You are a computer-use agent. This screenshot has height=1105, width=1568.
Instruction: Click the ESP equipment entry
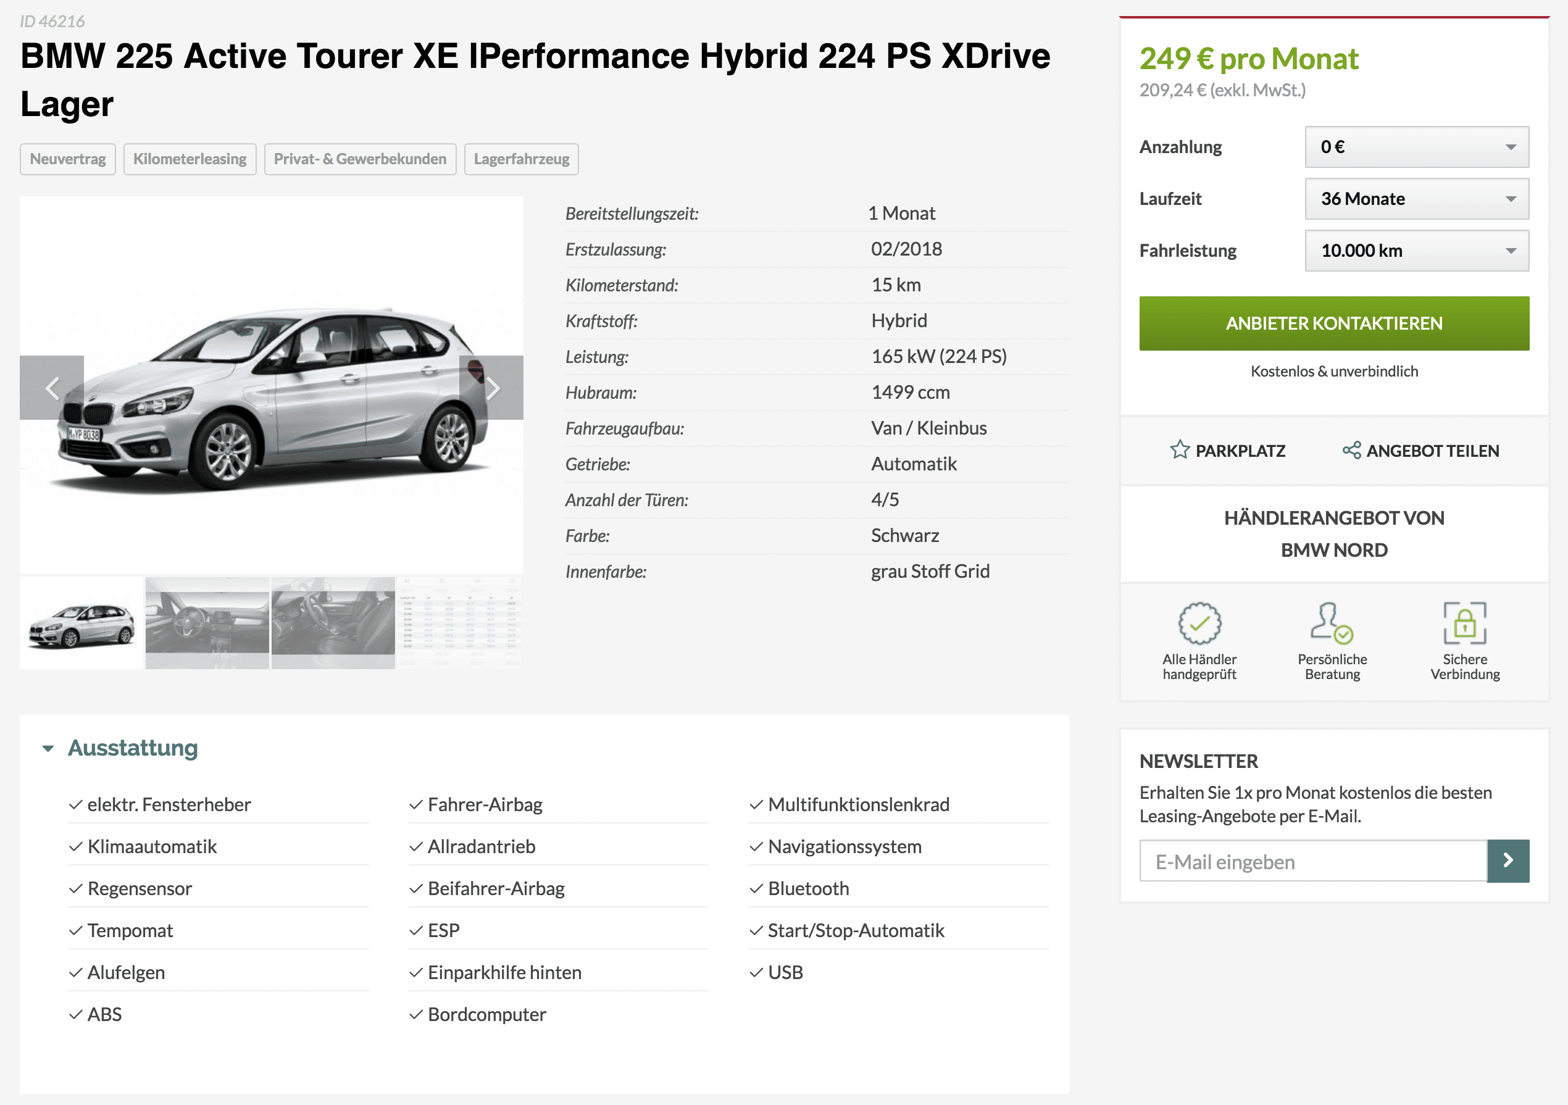(x=443, y=931)
